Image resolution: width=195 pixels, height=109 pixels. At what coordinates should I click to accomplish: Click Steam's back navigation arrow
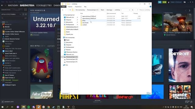click(2, 5)
